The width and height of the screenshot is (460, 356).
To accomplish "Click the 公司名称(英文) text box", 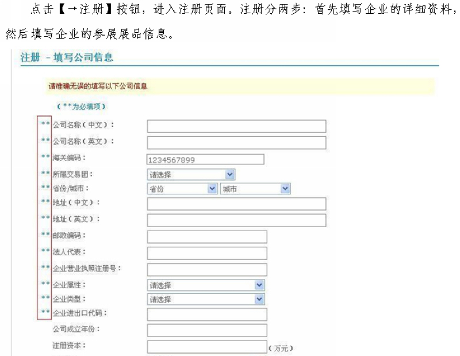I will [x=236, y=143].
